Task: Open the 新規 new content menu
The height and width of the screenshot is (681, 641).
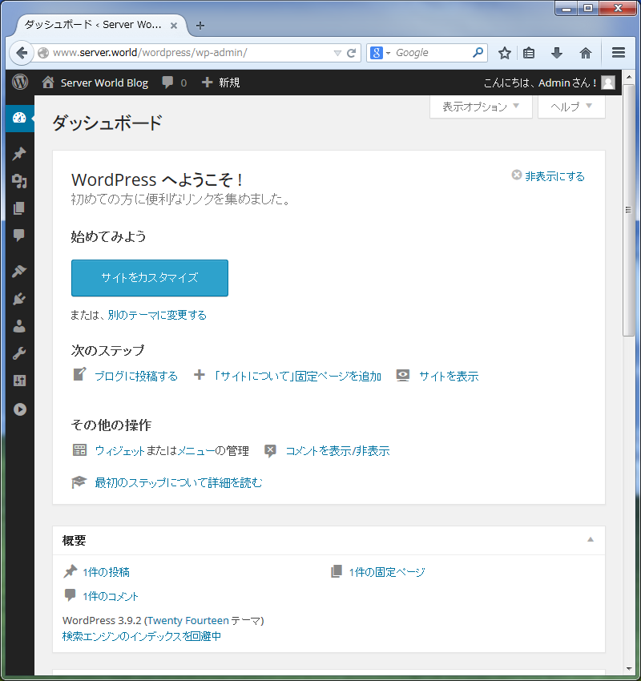Action: (220, 83)
